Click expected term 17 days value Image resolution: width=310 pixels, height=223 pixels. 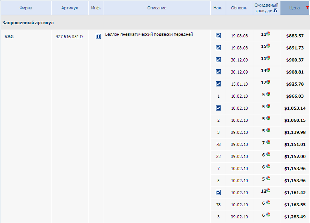click(264, 83)
